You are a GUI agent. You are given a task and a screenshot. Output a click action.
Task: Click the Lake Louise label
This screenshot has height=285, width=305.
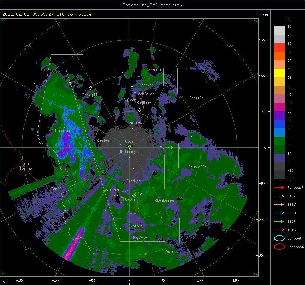click(26, 166)
